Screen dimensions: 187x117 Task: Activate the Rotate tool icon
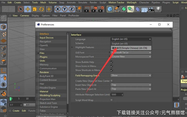[x=42, y=9]
